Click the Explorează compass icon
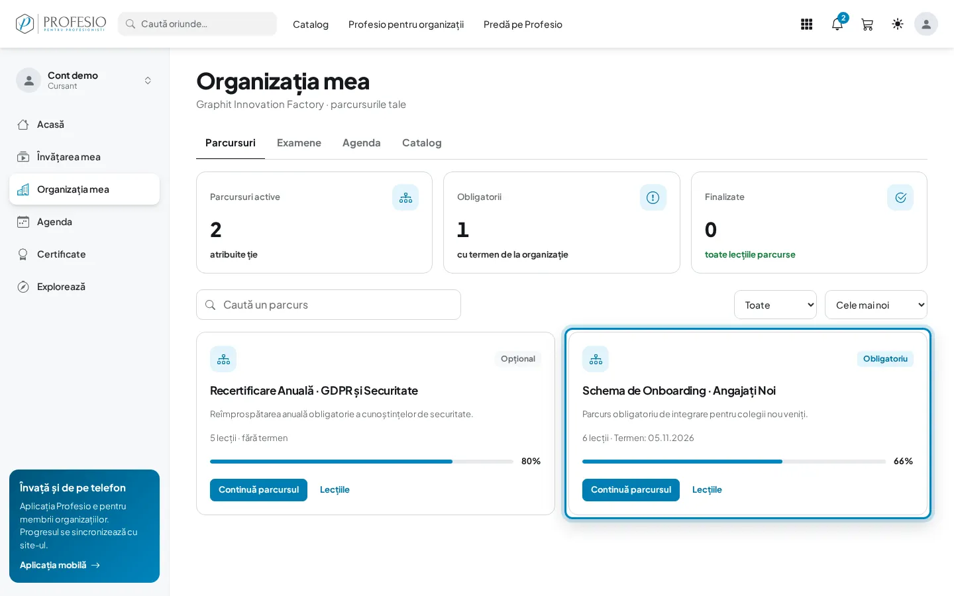Image resolution: width=954 pixels, height=596 pixels. point(23,287)
